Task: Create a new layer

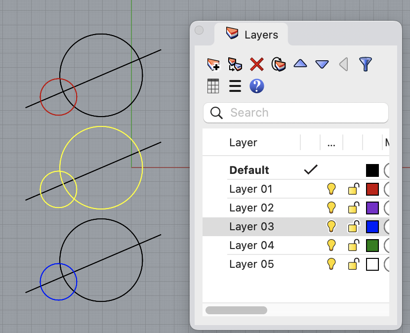Action: [212, 64]
